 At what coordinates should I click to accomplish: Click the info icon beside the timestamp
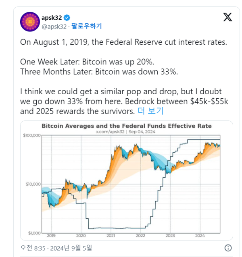228,248
